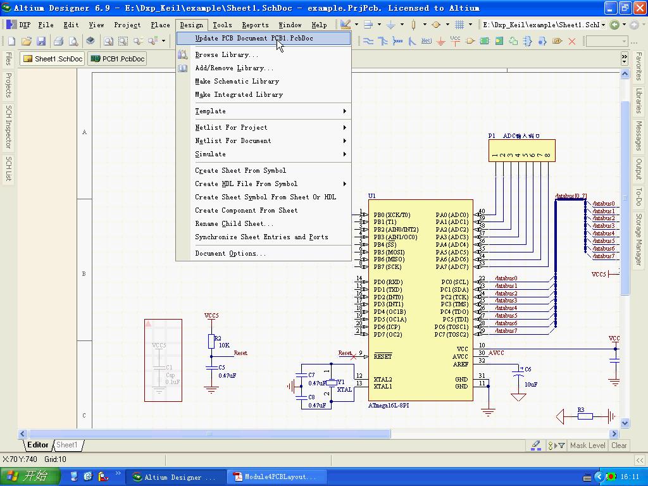
Task: Expand the Netlist For Document submenu
Action: (345, 140)
